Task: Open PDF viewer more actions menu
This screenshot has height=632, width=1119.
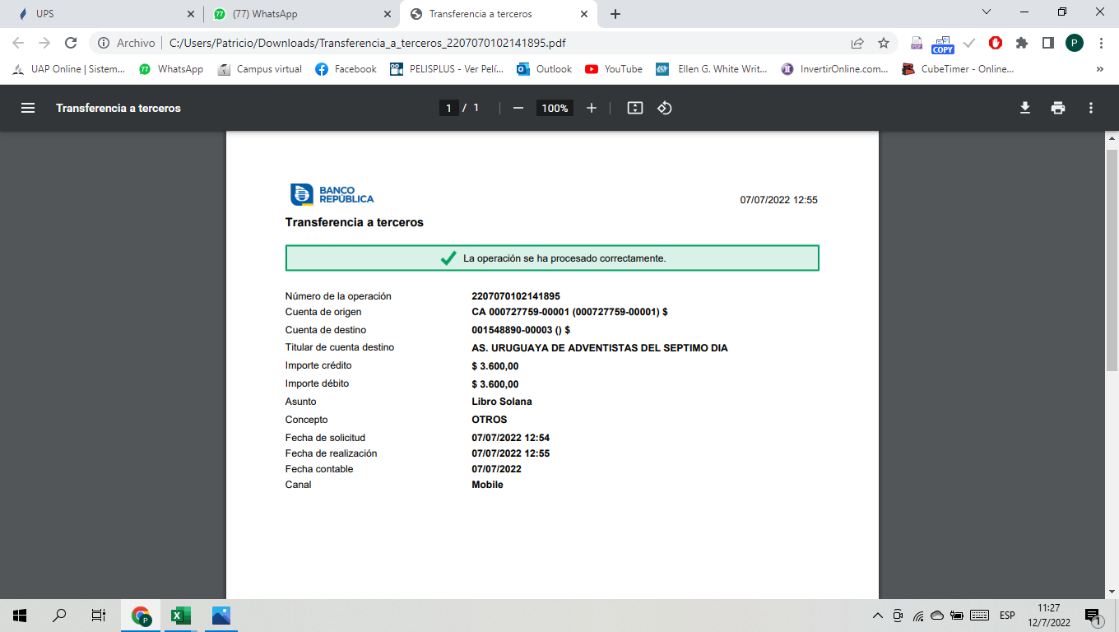Action: tap(1091, 108)
